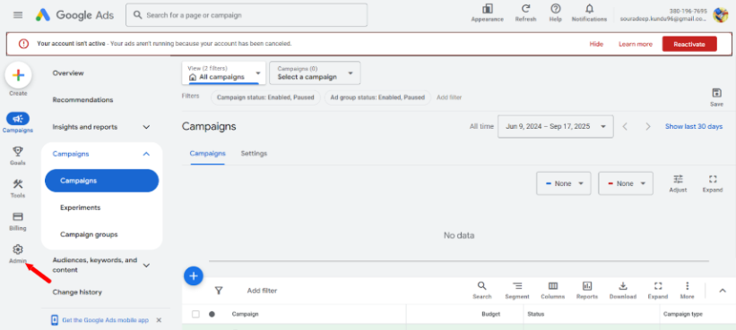Open the Goals trophy icon
The image size is (736, 330).
click(x=18, y=151)
